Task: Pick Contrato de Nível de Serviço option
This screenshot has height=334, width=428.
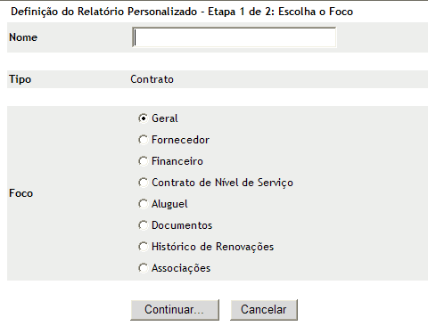Action: 143,183
